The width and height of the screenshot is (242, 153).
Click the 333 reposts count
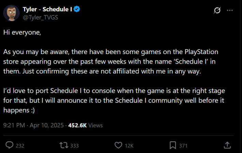click(x=74, y=146)
